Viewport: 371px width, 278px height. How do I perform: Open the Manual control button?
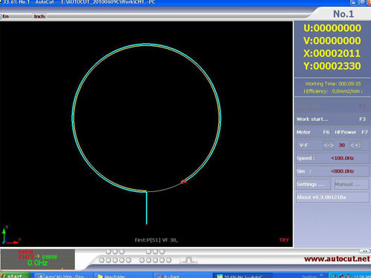[x=352, y=185]
